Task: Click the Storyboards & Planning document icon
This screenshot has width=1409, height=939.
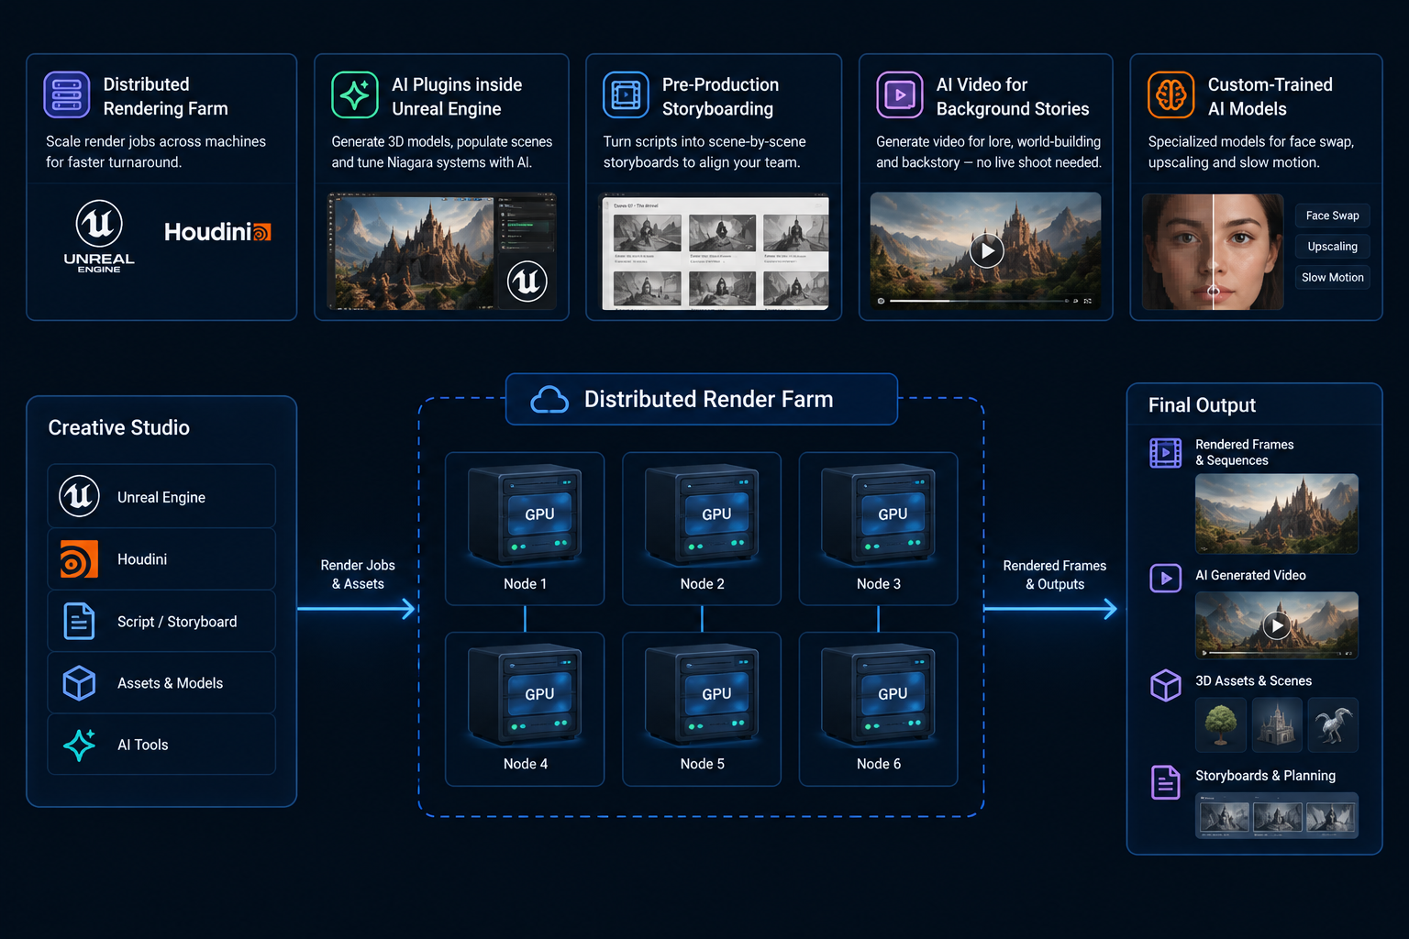Action: coord(1166,782)
